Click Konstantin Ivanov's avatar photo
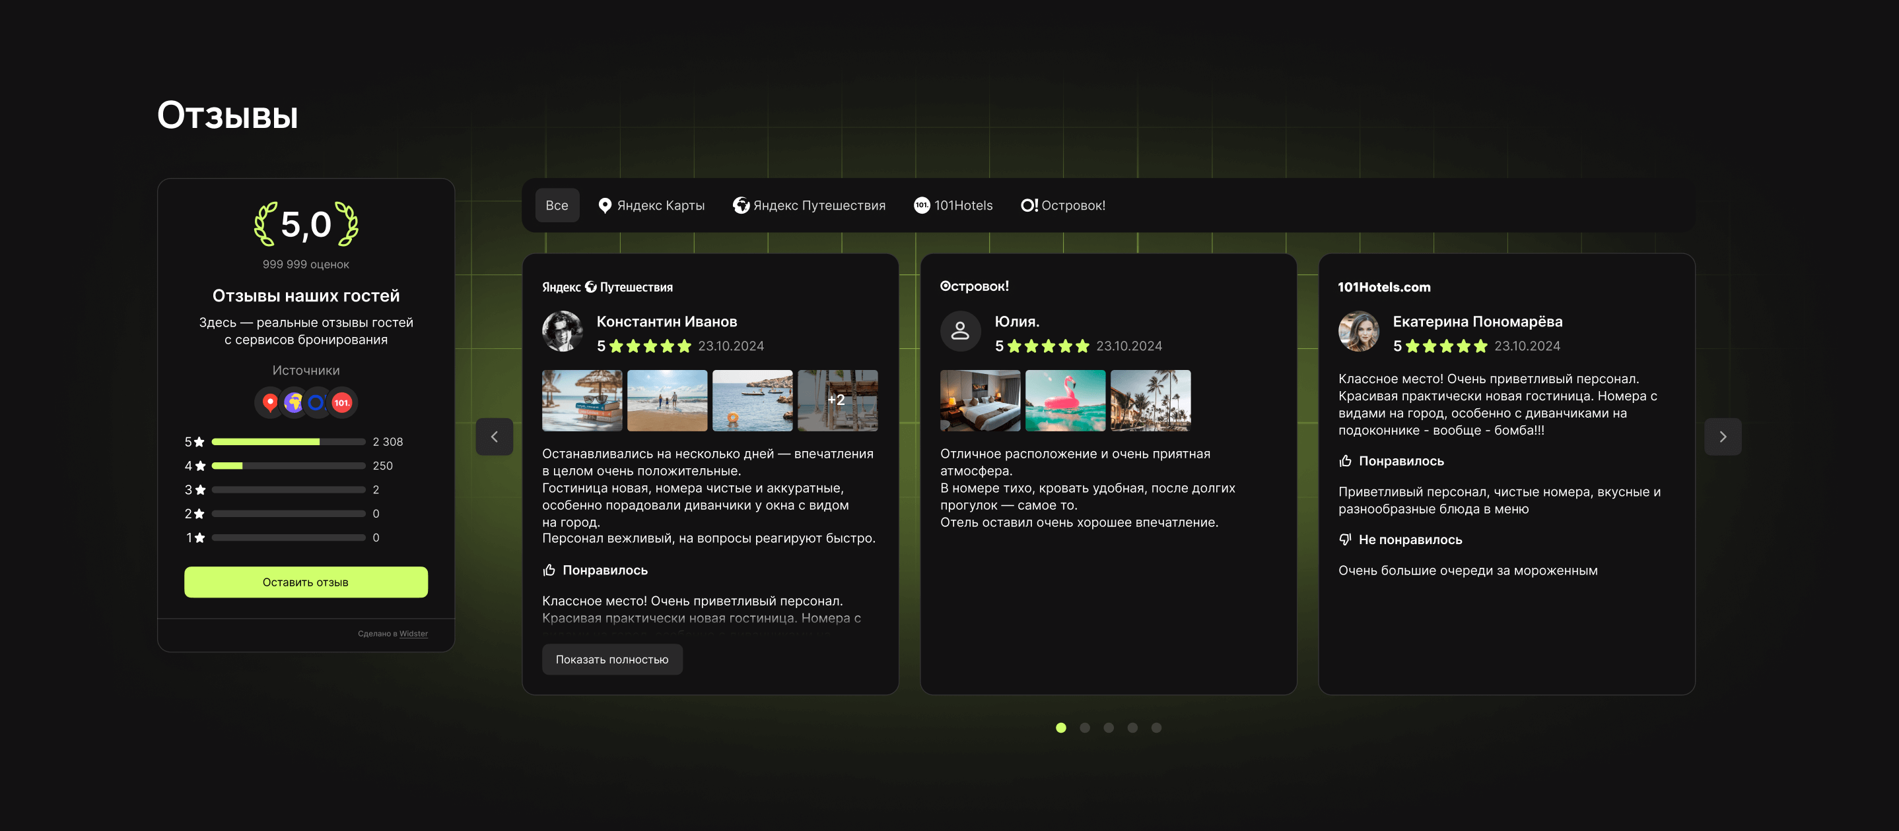Viewport: 1899px width, 831px height. click(x=563, y=331)
